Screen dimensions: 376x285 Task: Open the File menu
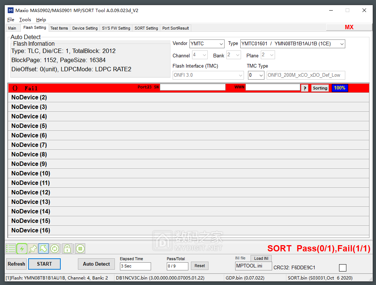(x=11, y=20)
